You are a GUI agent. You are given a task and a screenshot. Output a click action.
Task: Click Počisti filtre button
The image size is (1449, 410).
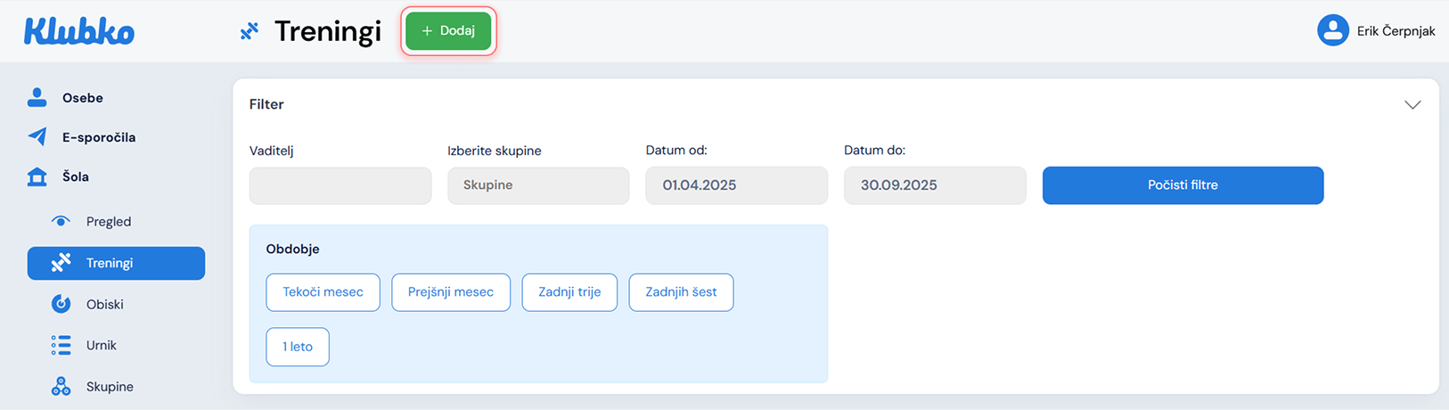point(1182,185)
